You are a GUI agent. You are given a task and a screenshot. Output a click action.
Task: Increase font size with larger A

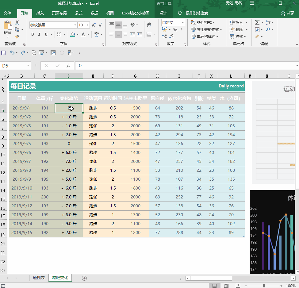pos(94,25)
